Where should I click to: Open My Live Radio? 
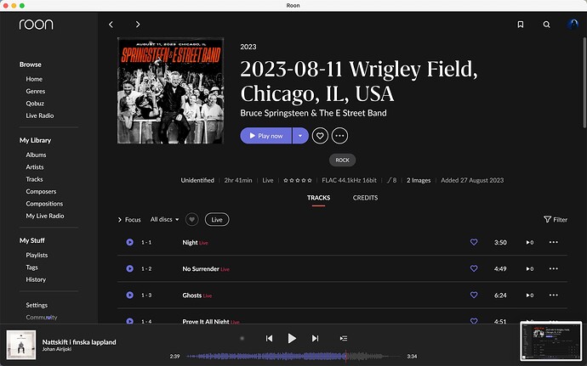[45, 216]
